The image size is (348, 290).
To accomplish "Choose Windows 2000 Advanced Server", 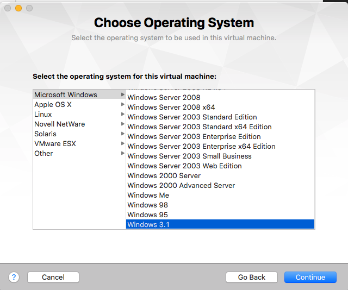I will pos(181,185).
